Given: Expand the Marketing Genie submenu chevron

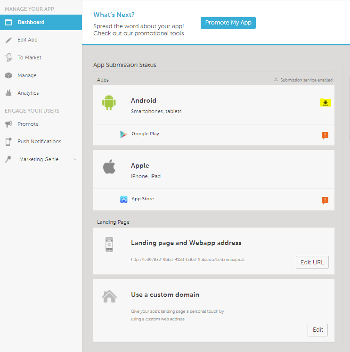Looking at the screenshot, I should tap(75, 160).
